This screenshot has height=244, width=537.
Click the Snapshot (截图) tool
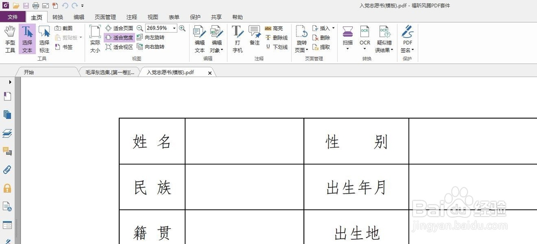tap(64, 28)
